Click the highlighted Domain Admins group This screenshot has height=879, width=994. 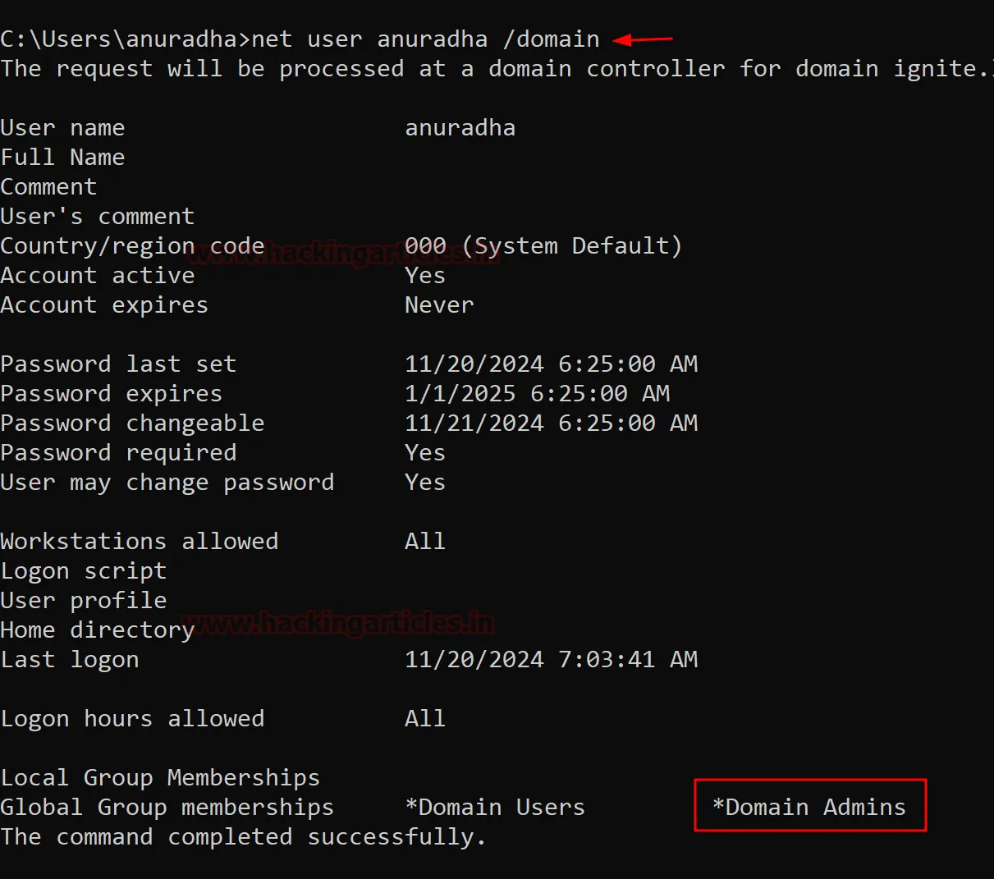(x=809, y=807)
